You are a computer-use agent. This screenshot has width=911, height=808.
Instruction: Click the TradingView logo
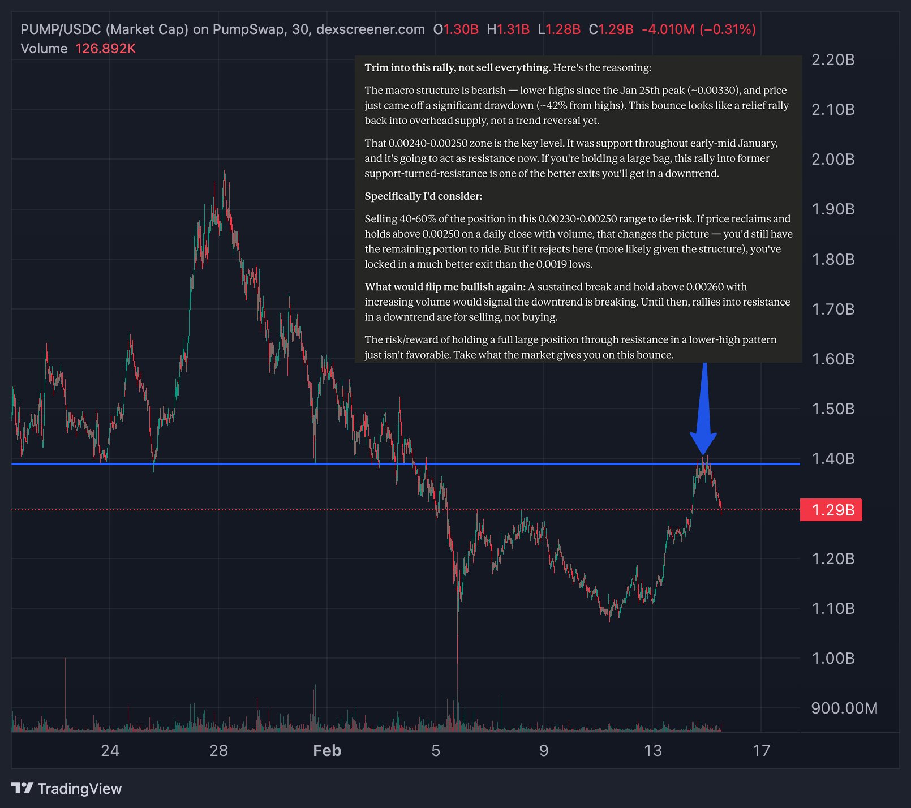(x=66, y=788)
